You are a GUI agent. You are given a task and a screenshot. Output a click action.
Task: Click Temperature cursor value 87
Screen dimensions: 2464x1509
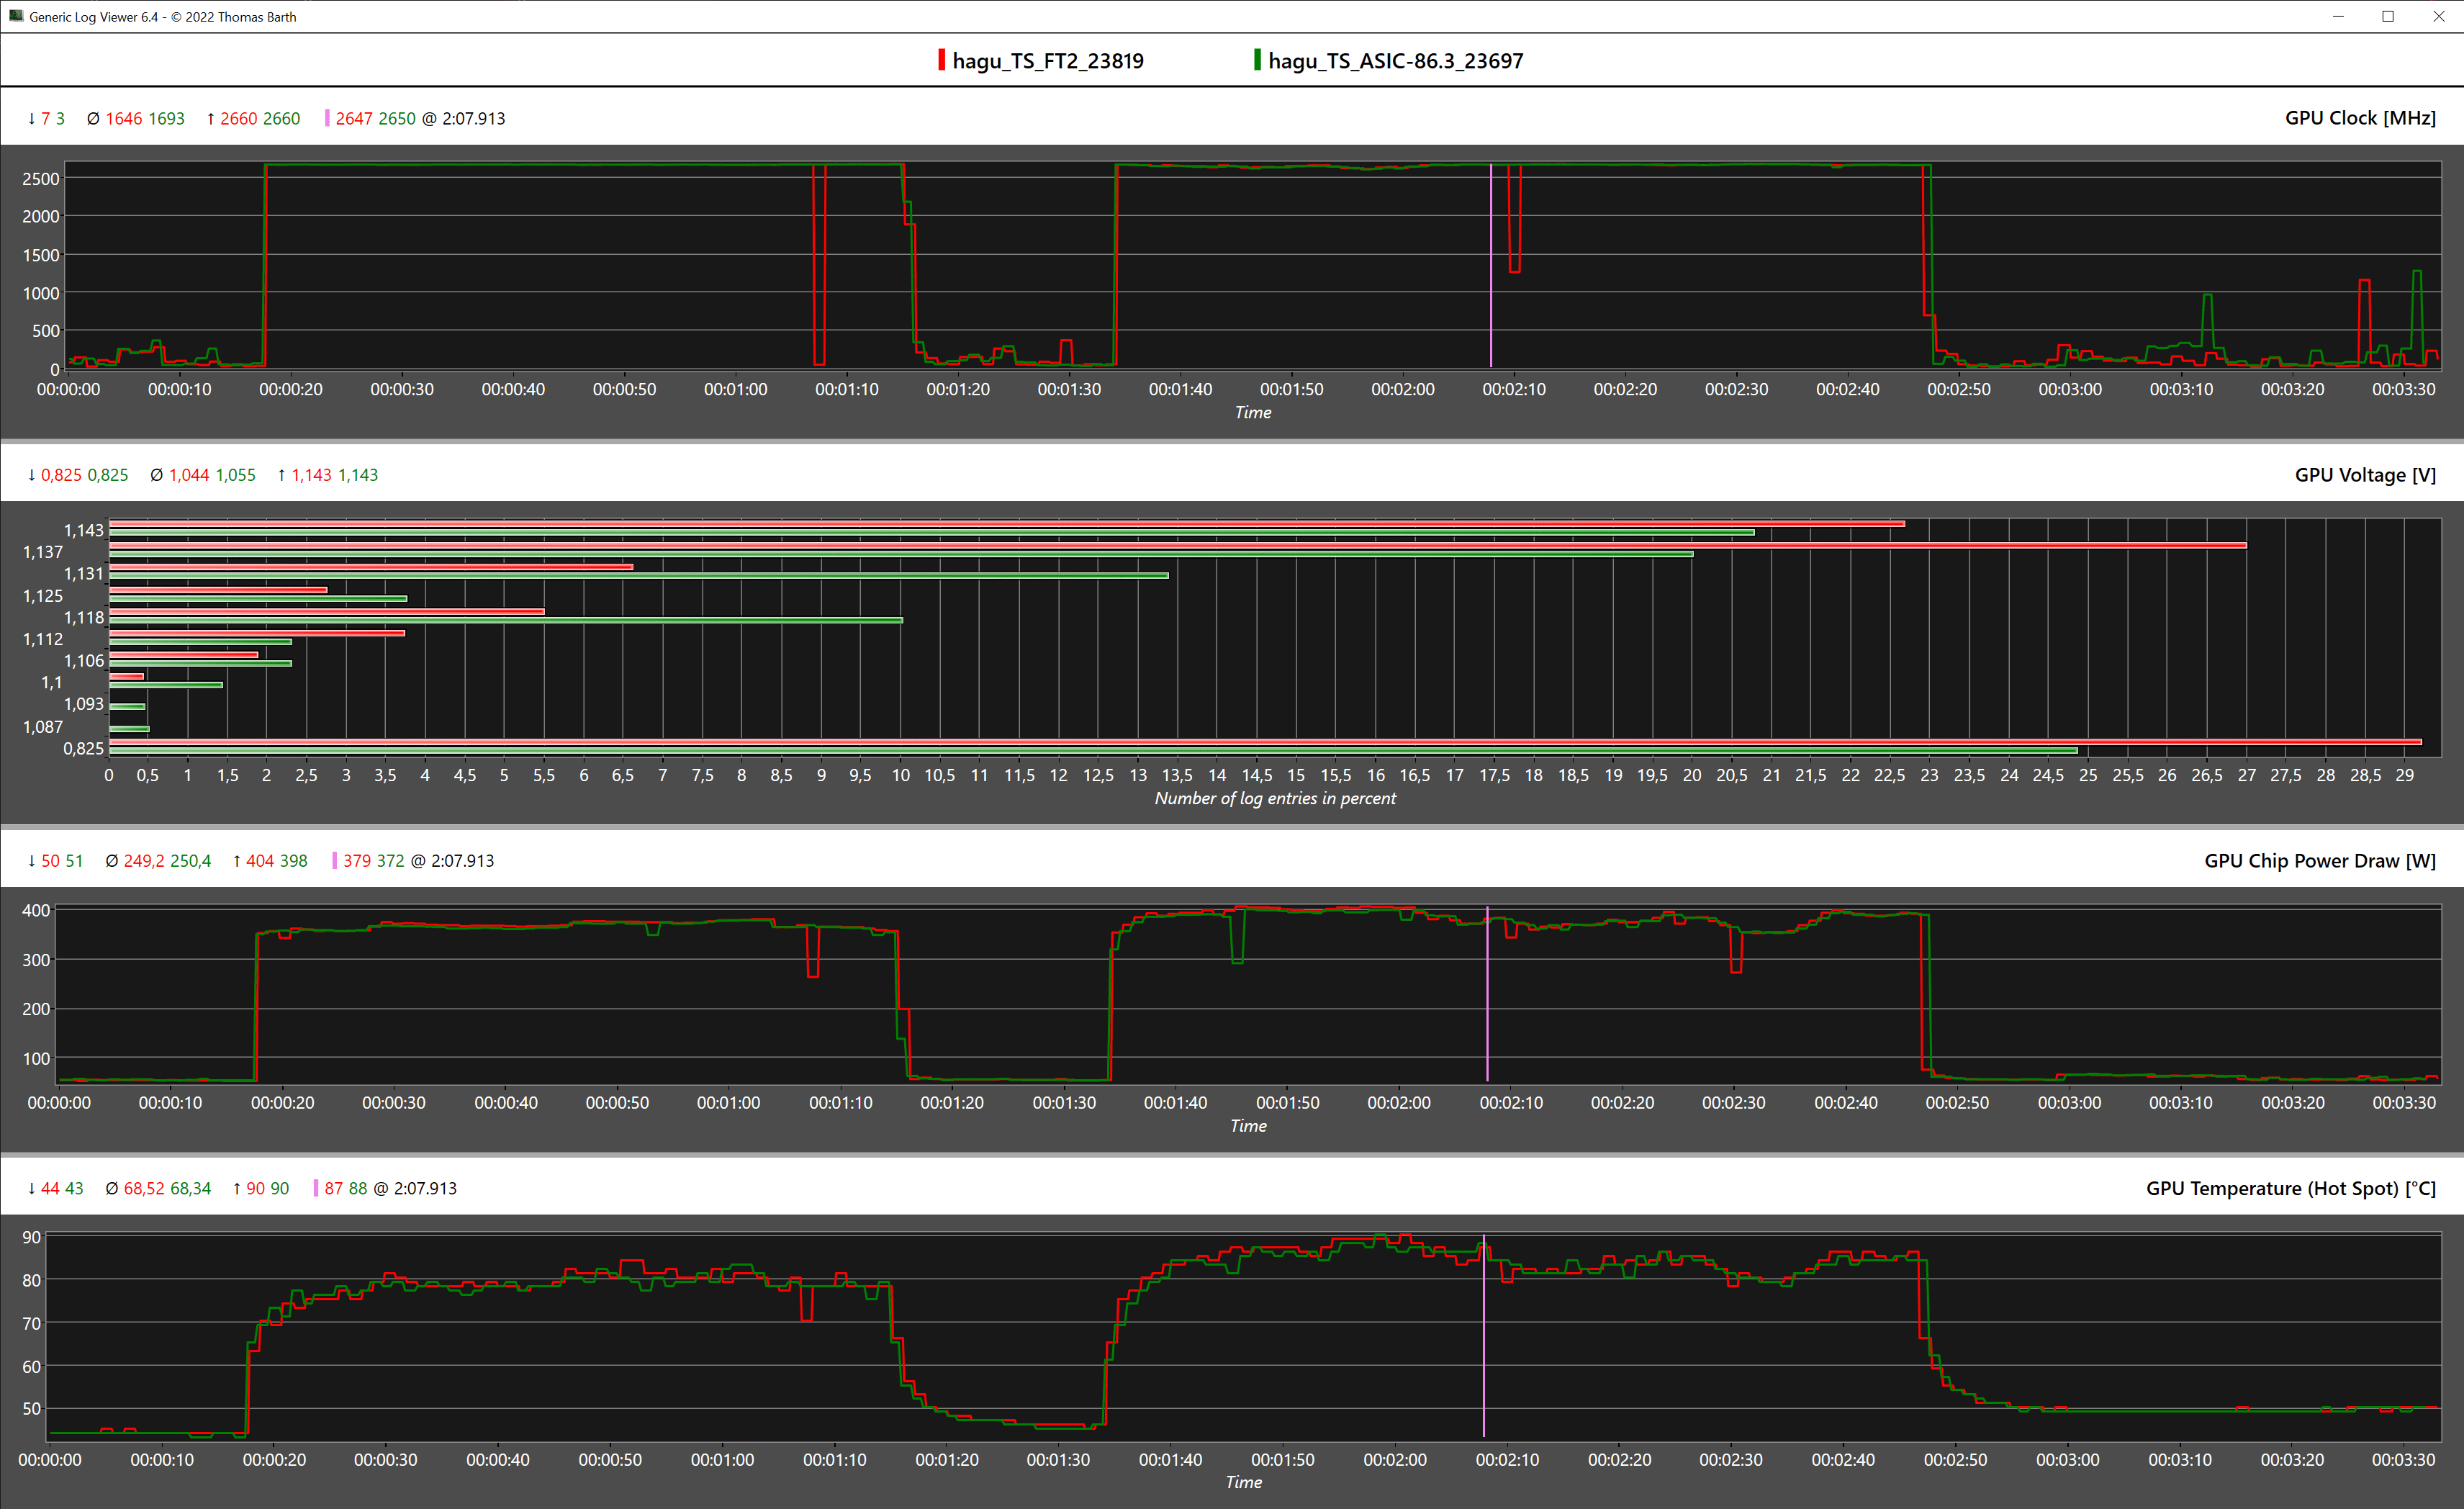334,1188
